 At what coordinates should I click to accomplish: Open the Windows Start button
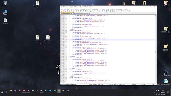pyautogui.click(x=2, y=93)
